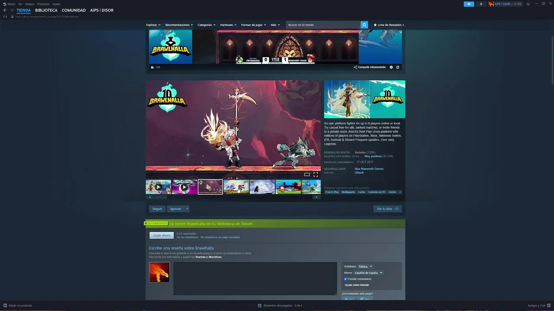554x311 pixels.
Task: Open Ubisoft publisher link
Action: [x=360, y=173]
